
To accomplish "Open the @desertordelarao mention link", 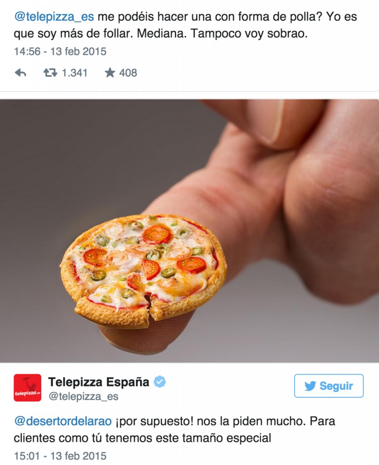I will (63, 421).
